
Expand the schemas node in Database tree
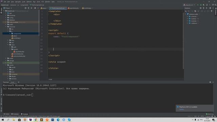click(x=188, y=17)
